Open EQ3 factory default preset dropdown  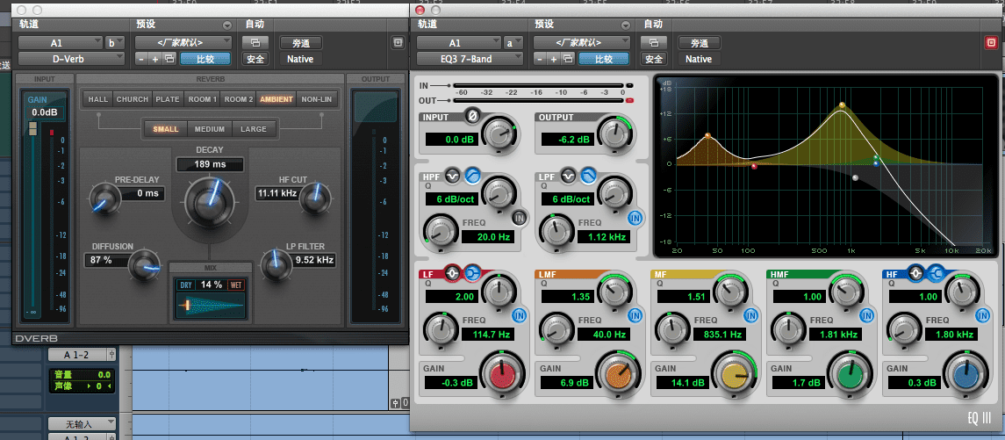(582, 43)
